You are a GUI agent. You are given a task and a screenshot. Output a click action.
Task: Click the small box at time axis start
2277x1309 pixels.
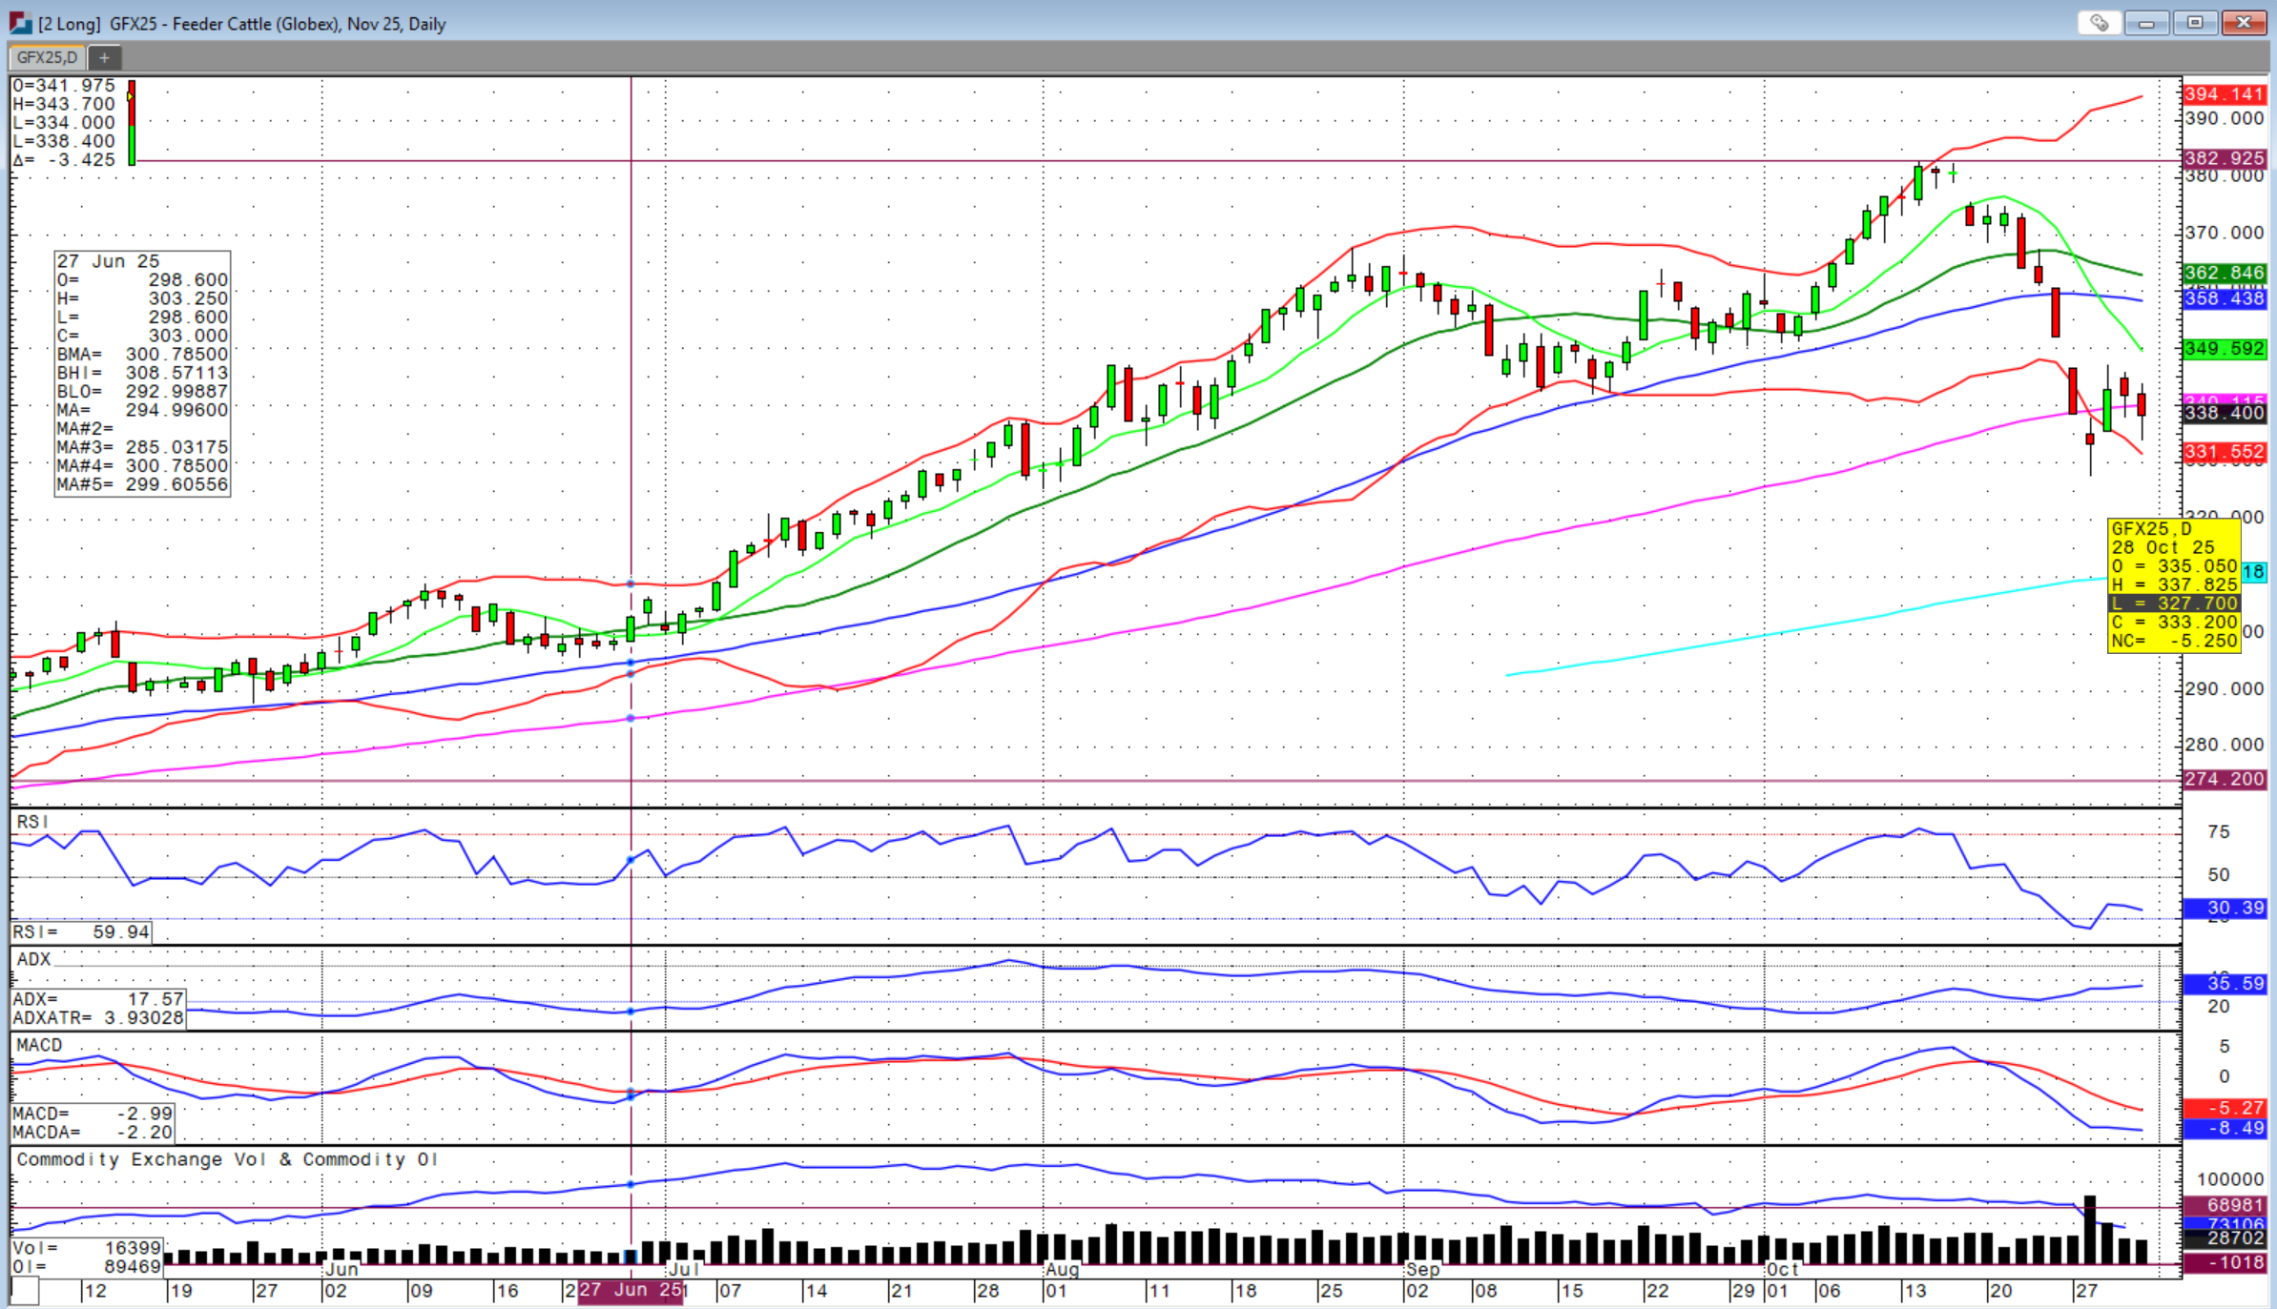[25, 1291]
